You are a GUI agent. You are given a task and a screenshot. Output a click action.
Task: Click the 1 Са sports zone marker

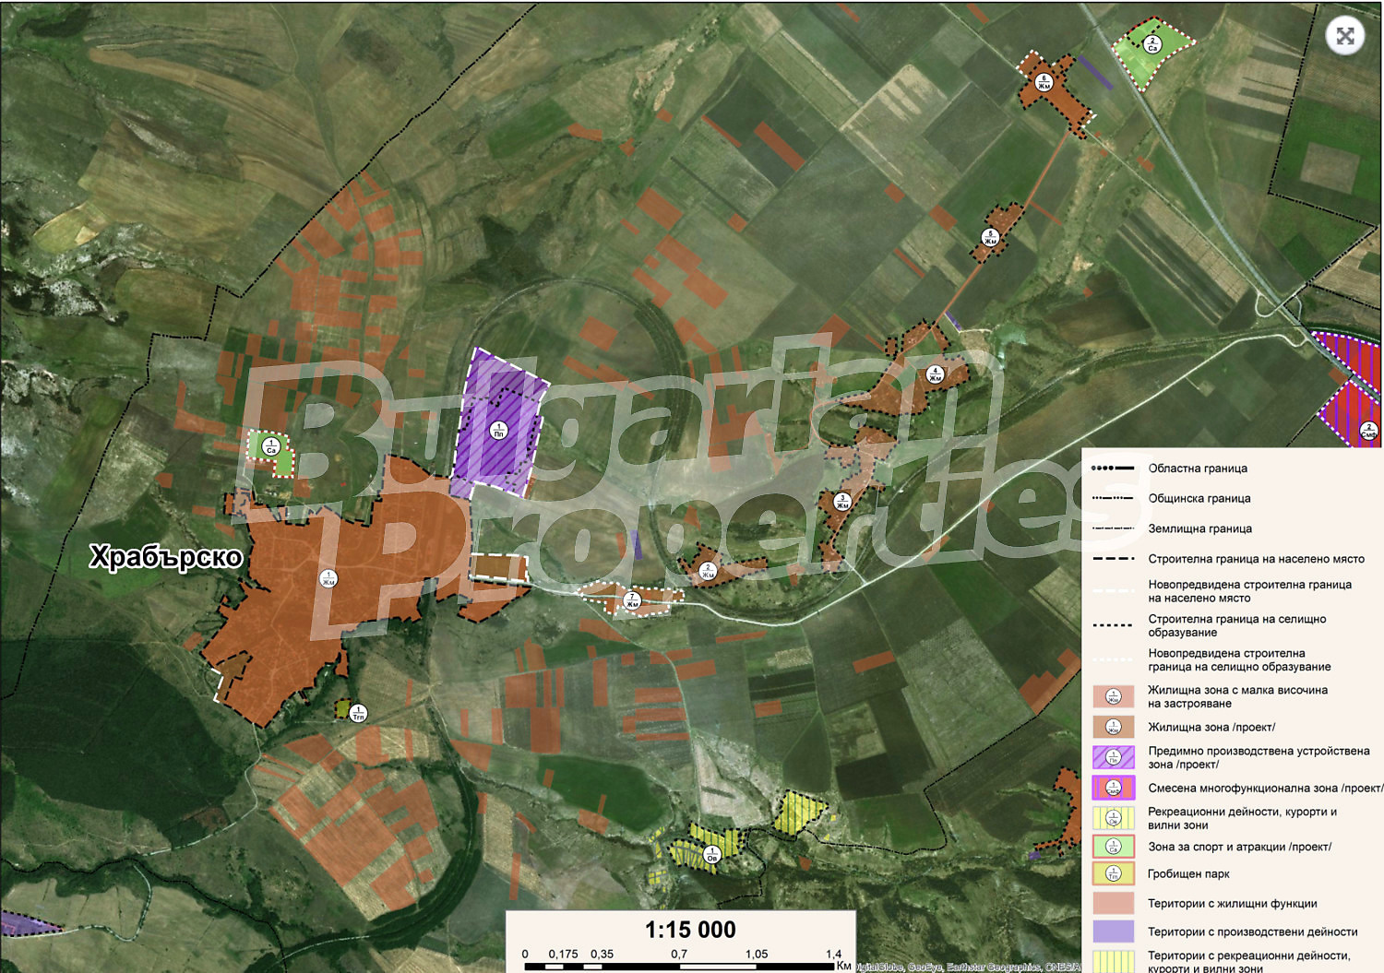coord(271,446)
